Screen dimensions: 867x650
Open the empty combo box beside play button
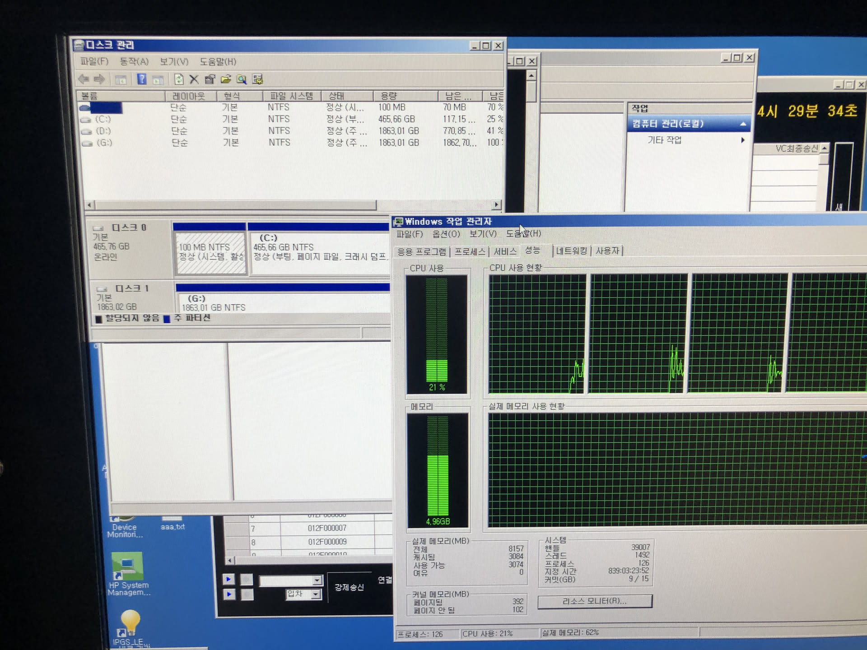point(317,580)
